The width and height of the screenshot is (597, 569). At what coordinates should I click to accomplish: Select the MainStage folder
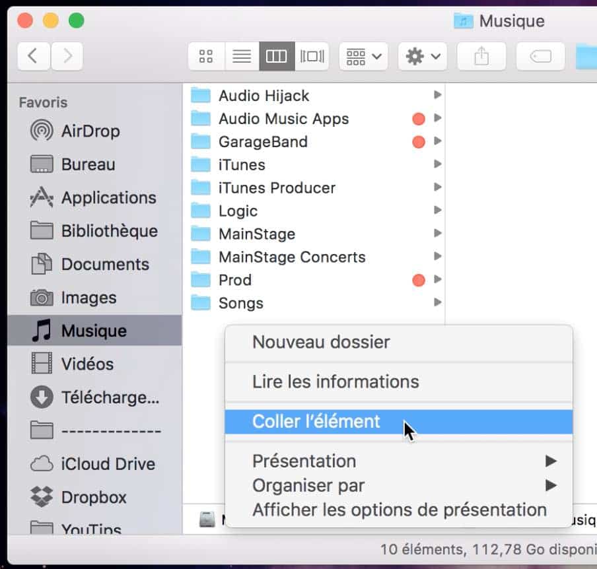(314, 234)
